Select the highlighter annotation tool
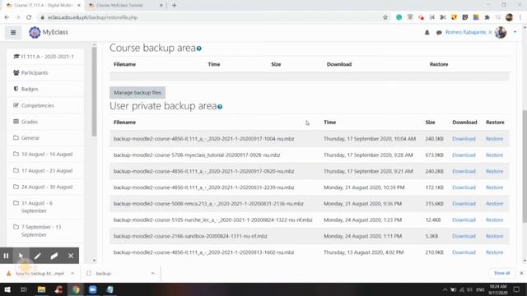 (x=54, y=256)
